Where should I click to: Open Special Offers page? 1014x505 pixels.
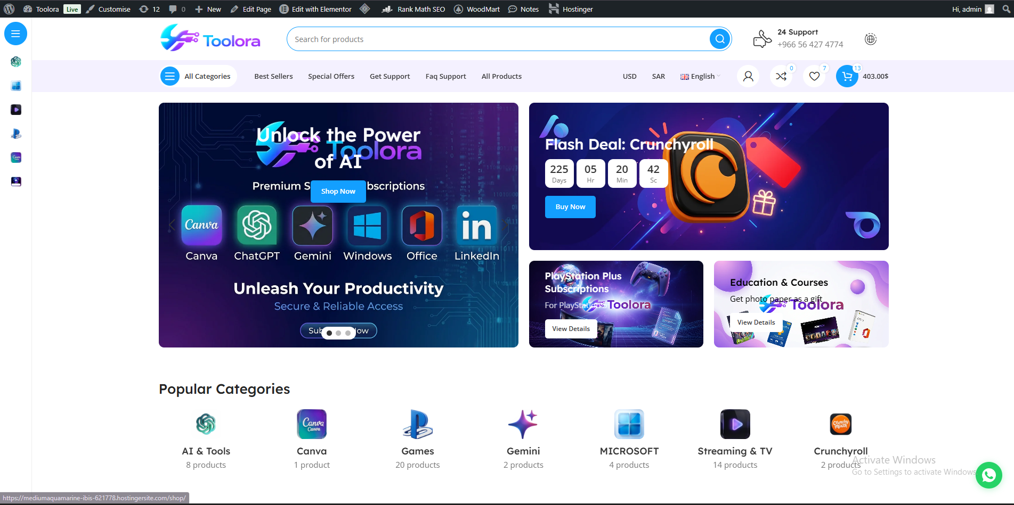click(x=331, y=76)
